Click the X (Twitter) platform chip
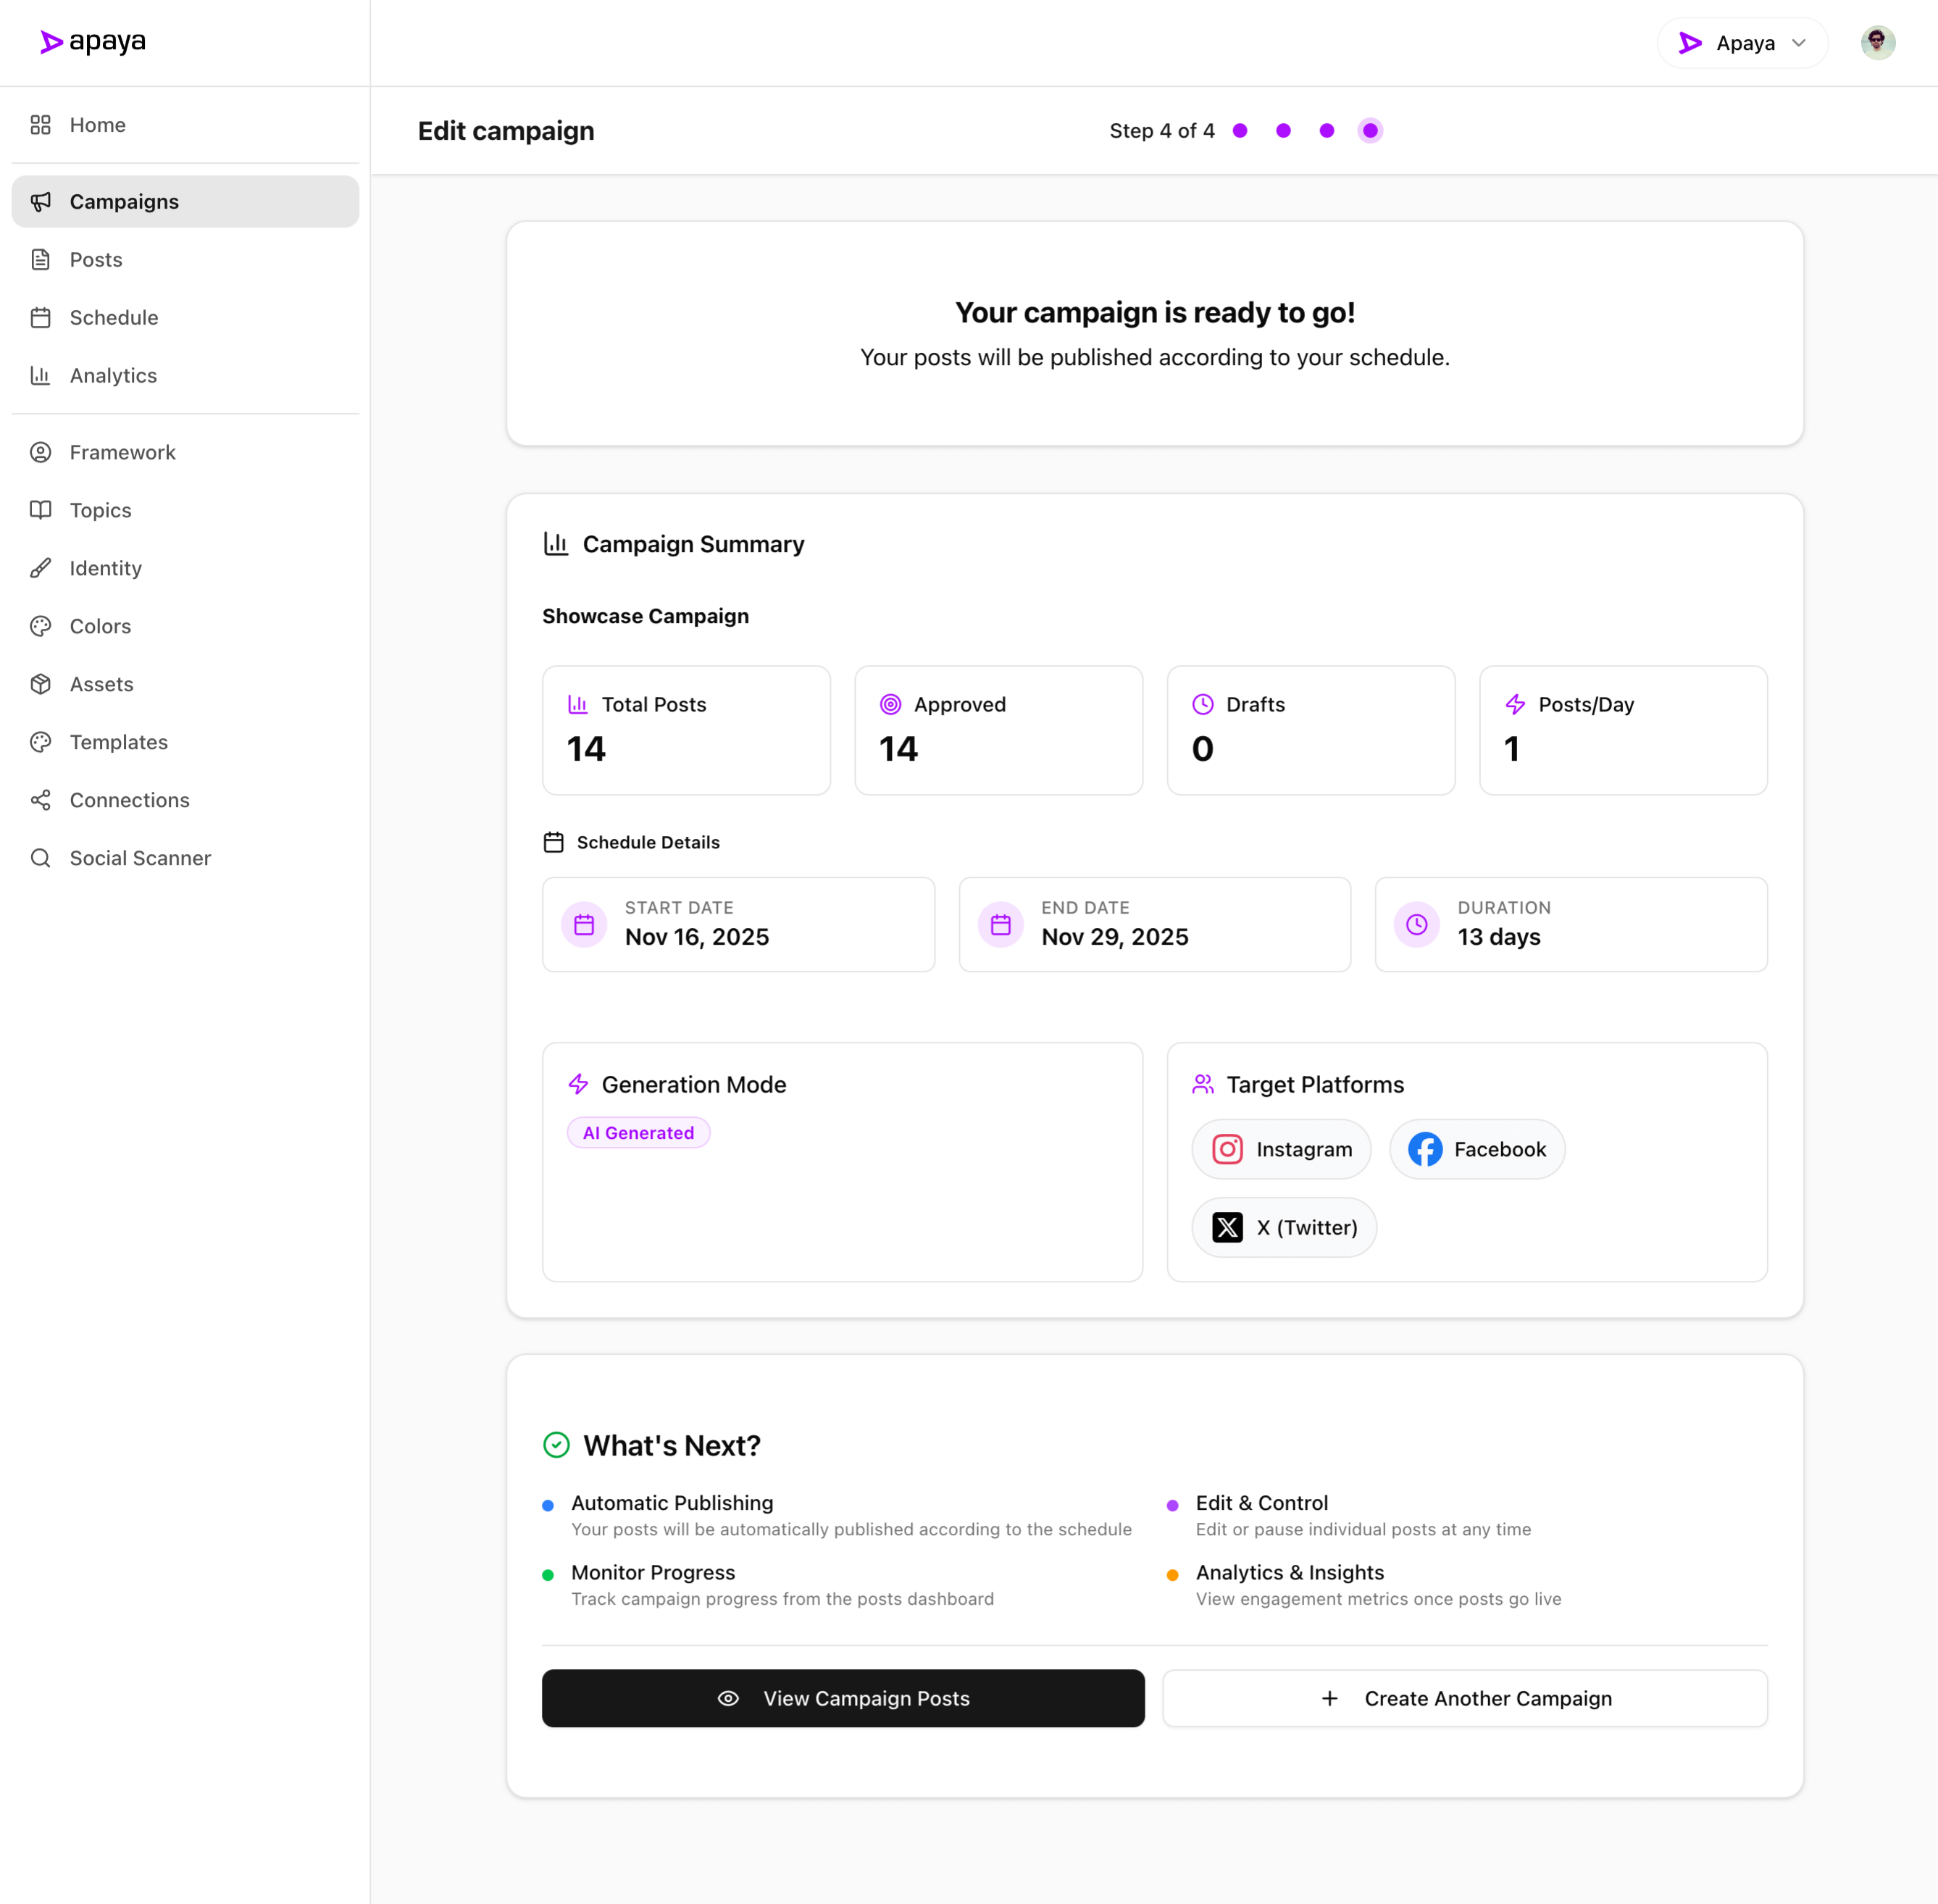1938x1904 pixels. tap(1283, 1227)
